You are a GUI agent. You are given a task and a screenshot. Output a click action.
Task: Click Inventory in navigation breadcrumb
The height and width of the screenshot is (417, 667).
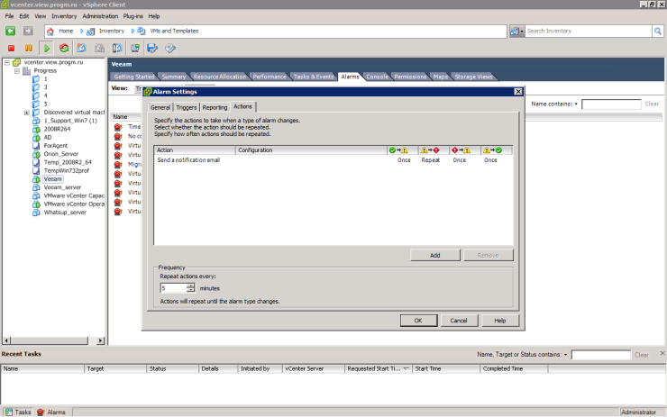pos(112,31)
